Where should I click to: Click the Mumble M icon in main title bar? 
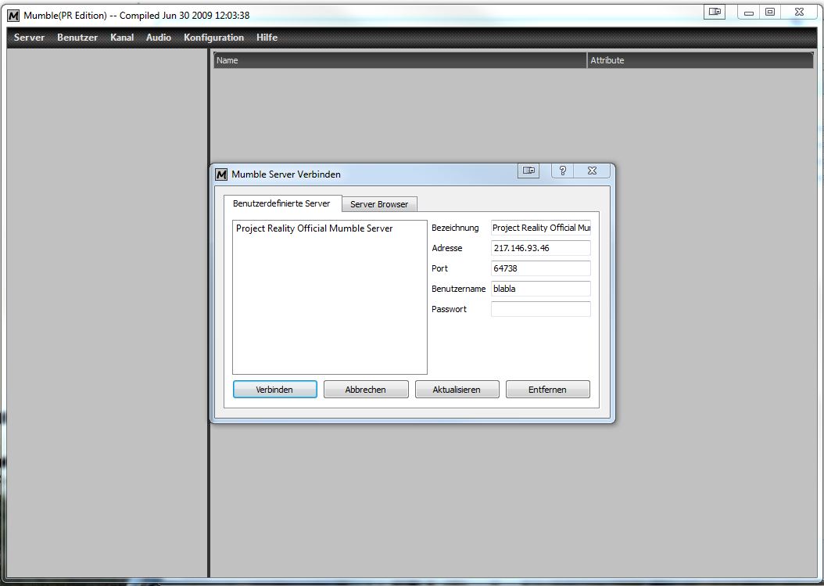[x=13, y=16]
